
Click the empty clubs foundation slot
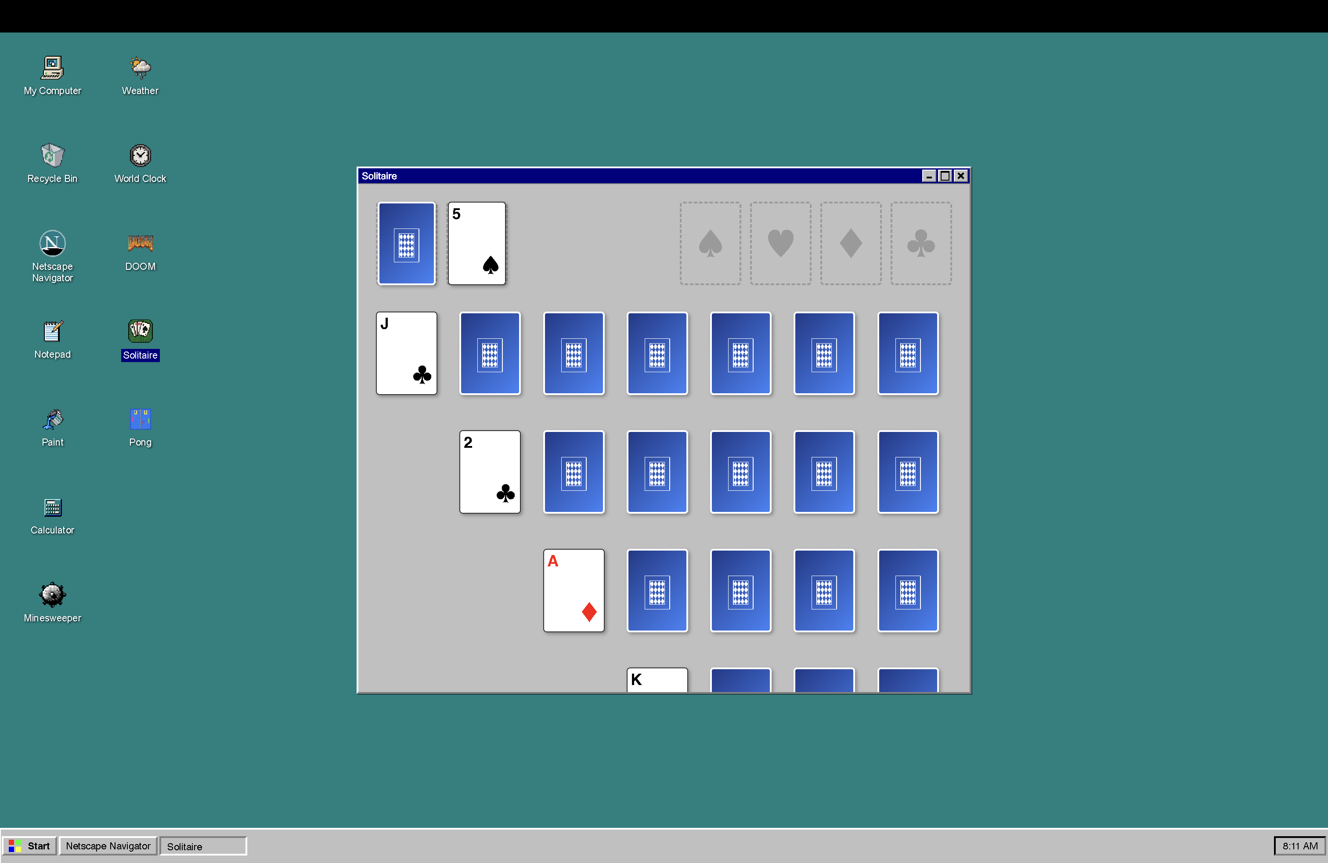coord(920,243)
